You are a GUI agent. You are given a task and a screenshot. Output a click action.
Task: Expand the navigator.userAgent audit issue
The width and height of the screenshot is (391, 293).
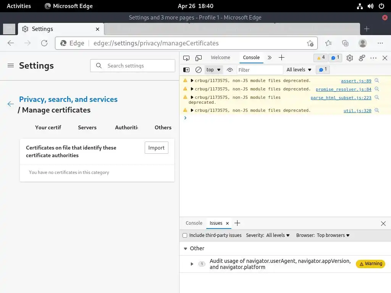click(x=192, y=264)
